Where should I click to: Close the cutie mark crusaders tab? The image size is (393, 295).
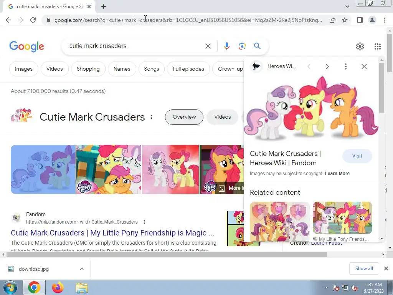89,7
